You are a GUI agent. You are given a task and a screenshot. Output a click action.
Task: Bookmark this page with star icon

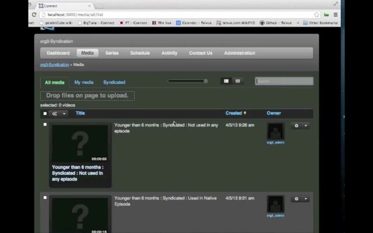coord(317,15)
